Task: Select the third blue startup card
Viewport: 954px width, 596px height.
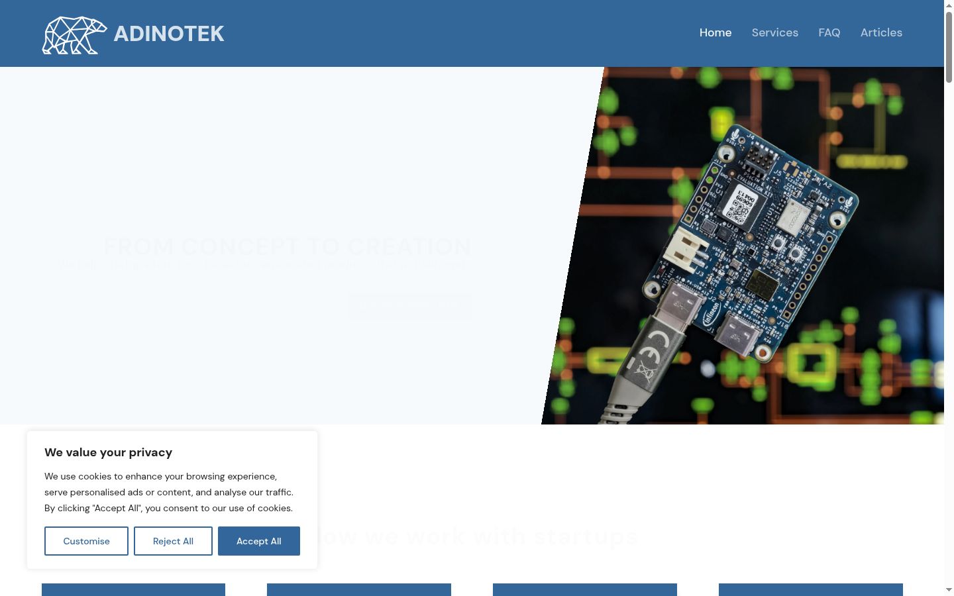Action: [585, 589]
